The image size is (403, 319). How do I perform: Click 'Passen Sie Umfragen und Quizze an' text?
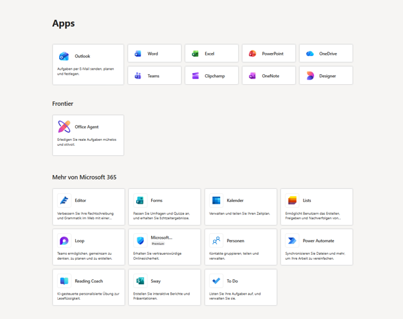tap(162, 216)
